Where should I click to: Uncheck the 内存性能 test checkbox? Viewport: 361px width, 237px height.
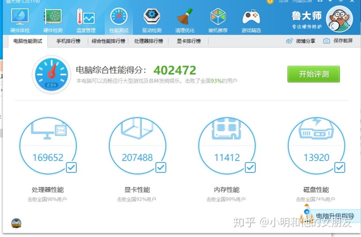[250, 167]
